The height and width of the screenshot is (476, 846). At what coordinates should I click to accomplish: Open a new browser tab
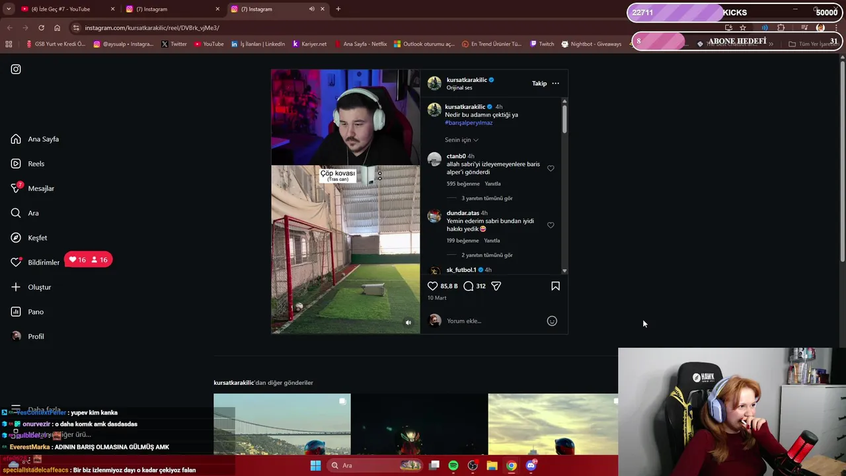tap(338, 9)
